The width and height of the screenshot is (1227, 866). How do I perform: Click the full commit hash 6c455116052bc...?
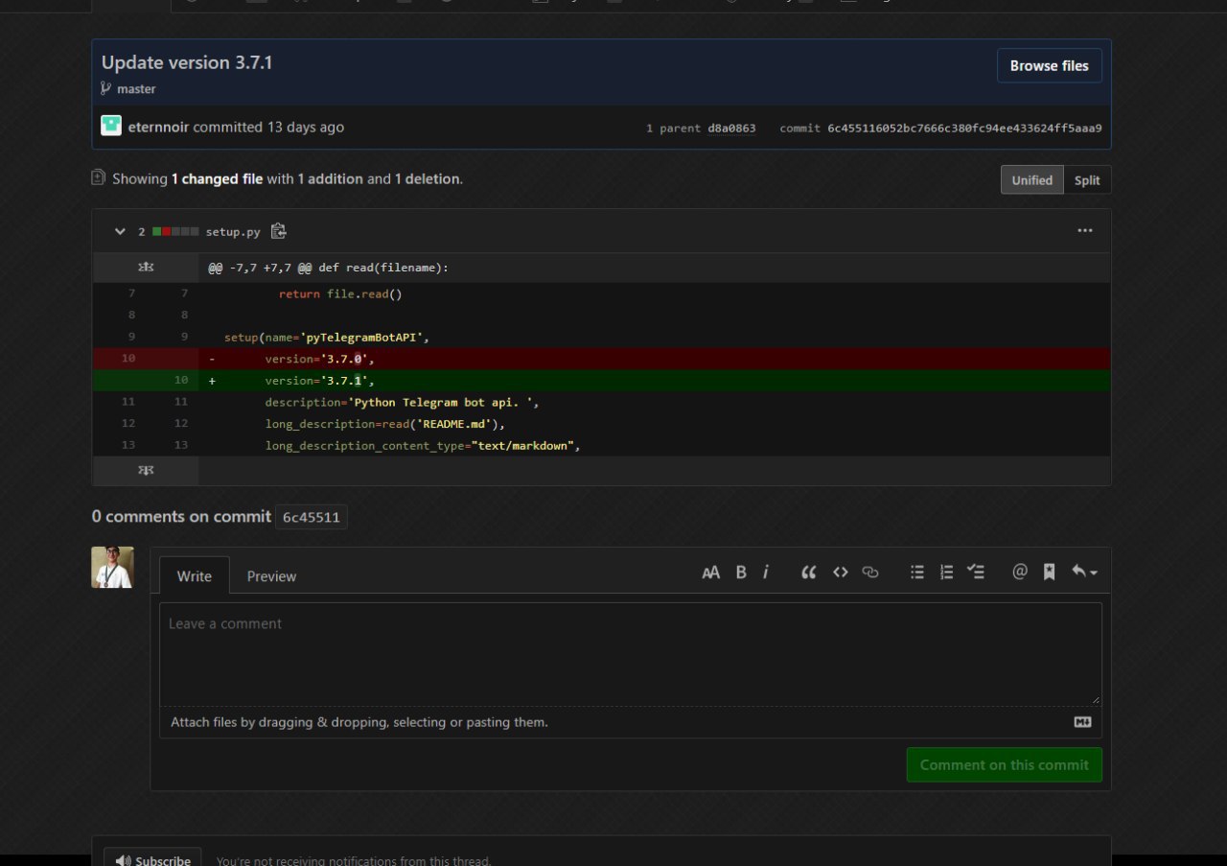[964, 129]
